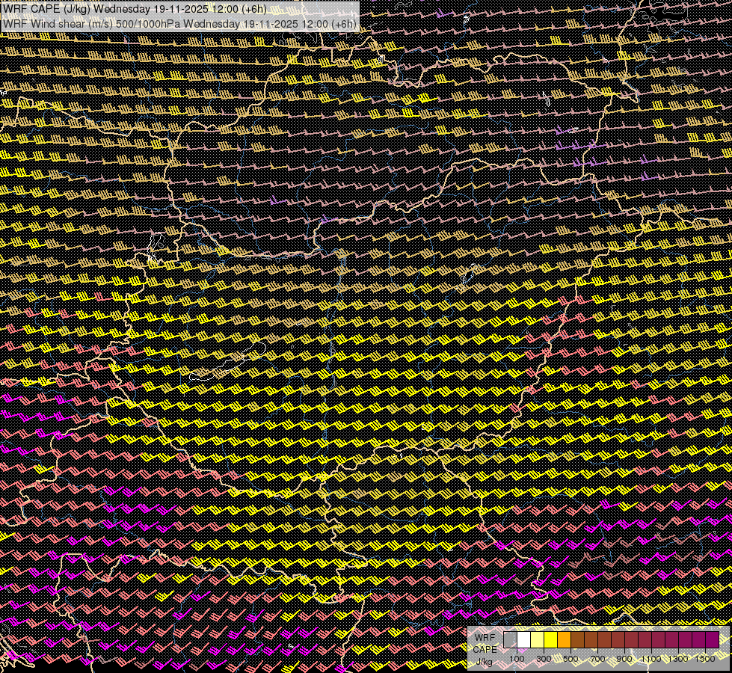This screenshot has width=732, height=673.
Task: Click the WRF CAPE (J/kg) title line
Action: [135, 9]
